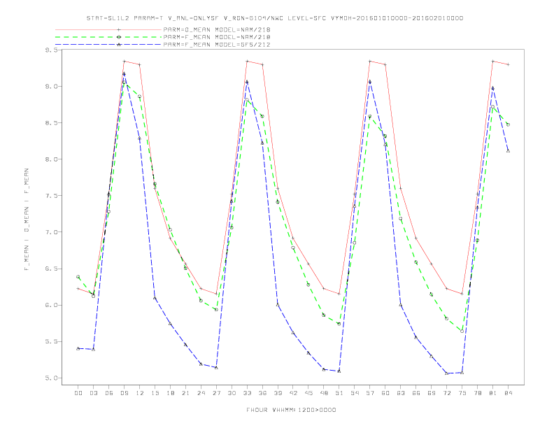Click green NAM circle marker at hour 00
The image size is (554, 428).
pos(78,277)
